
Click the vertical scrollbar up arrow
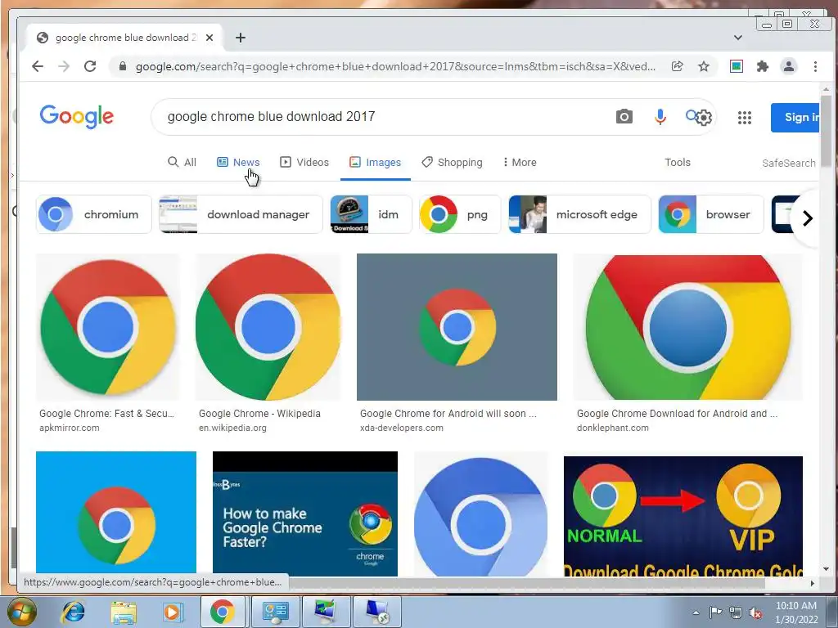coord(827,89)
